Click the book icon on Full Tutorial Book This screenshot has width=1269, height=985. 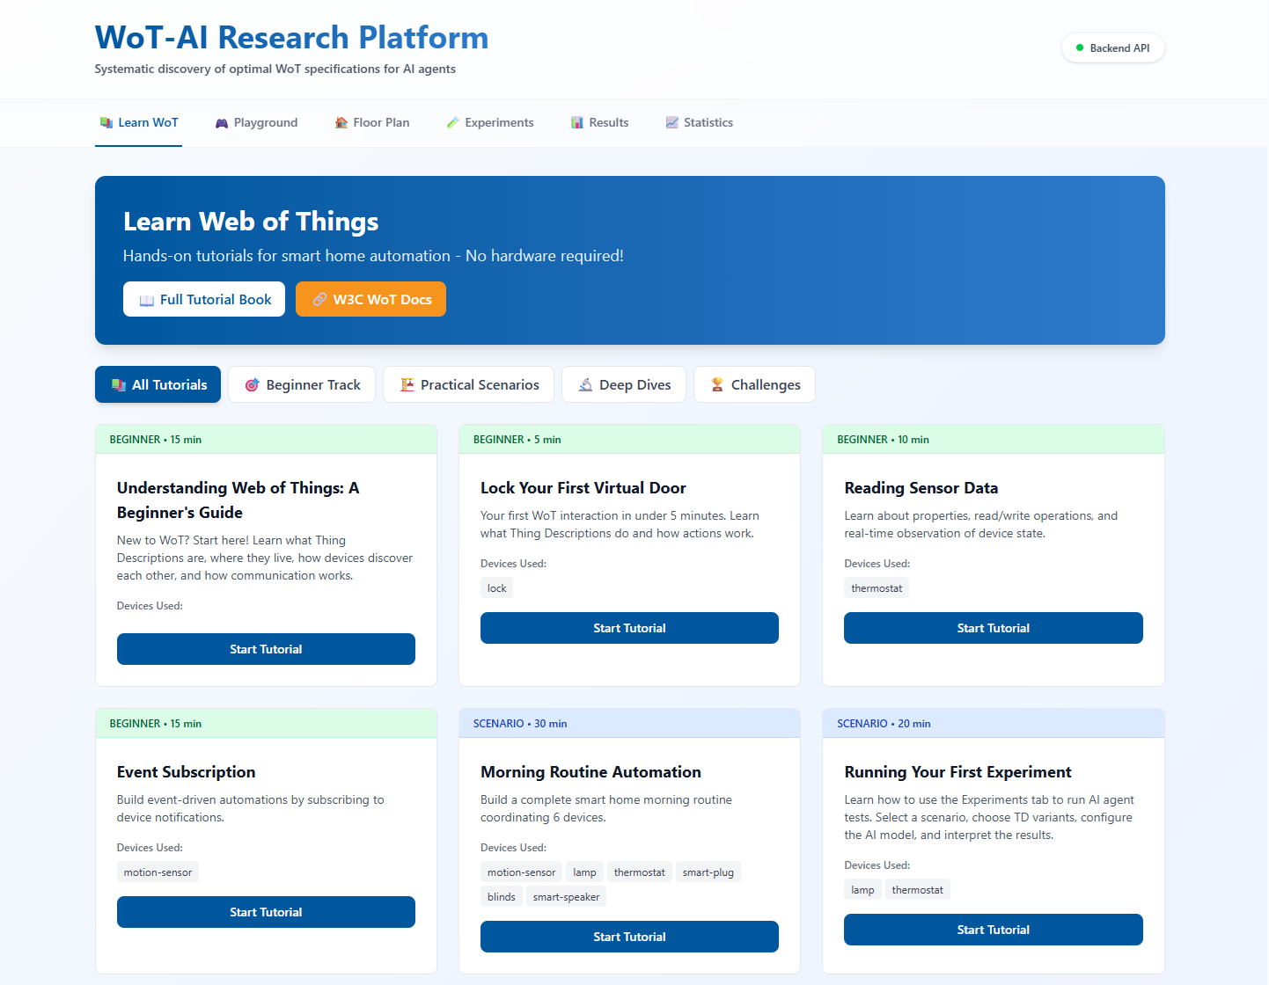click(x=147, y=300)
